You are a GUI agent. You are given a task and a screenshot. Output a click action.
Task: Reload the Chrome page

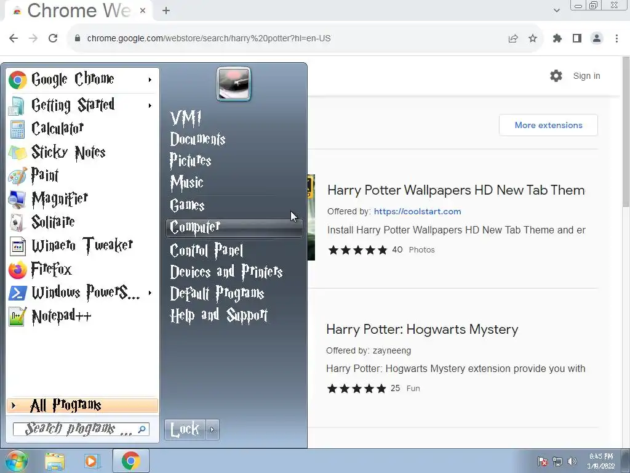(x=53, y=38)
